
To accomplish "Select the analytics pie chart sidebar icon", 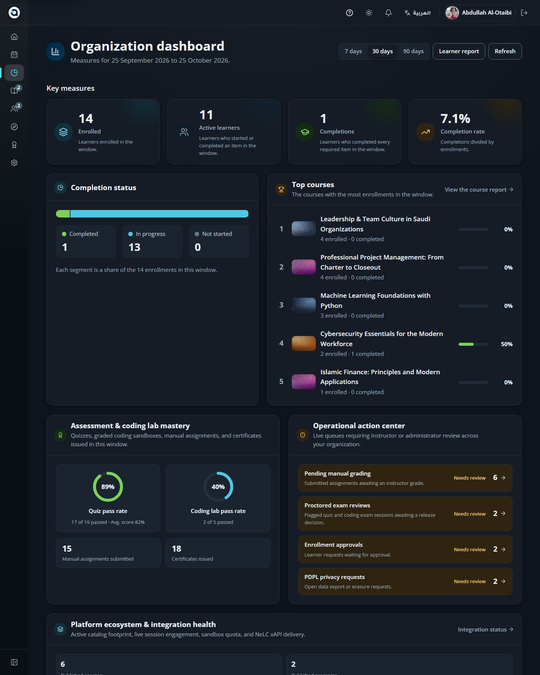I will point(14,73).
